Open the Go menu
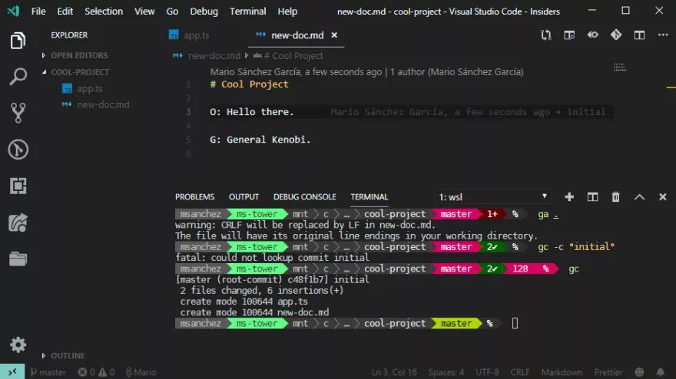 172,12
